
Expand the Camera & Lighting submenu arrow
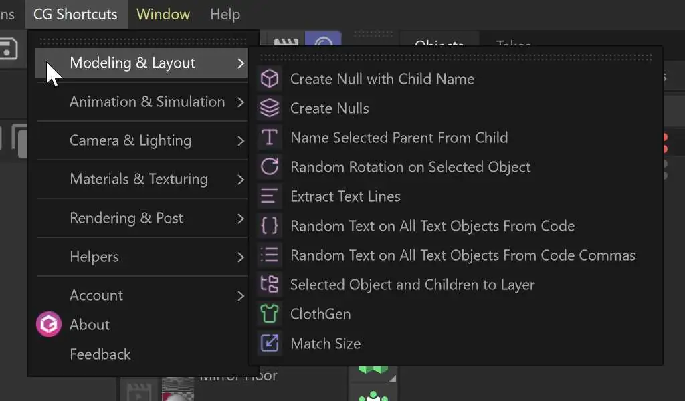(241, 141)
